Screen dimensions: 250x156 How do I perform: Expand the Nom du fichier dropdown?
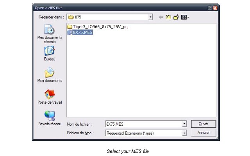pyautogui.click(x=184, y=124)
